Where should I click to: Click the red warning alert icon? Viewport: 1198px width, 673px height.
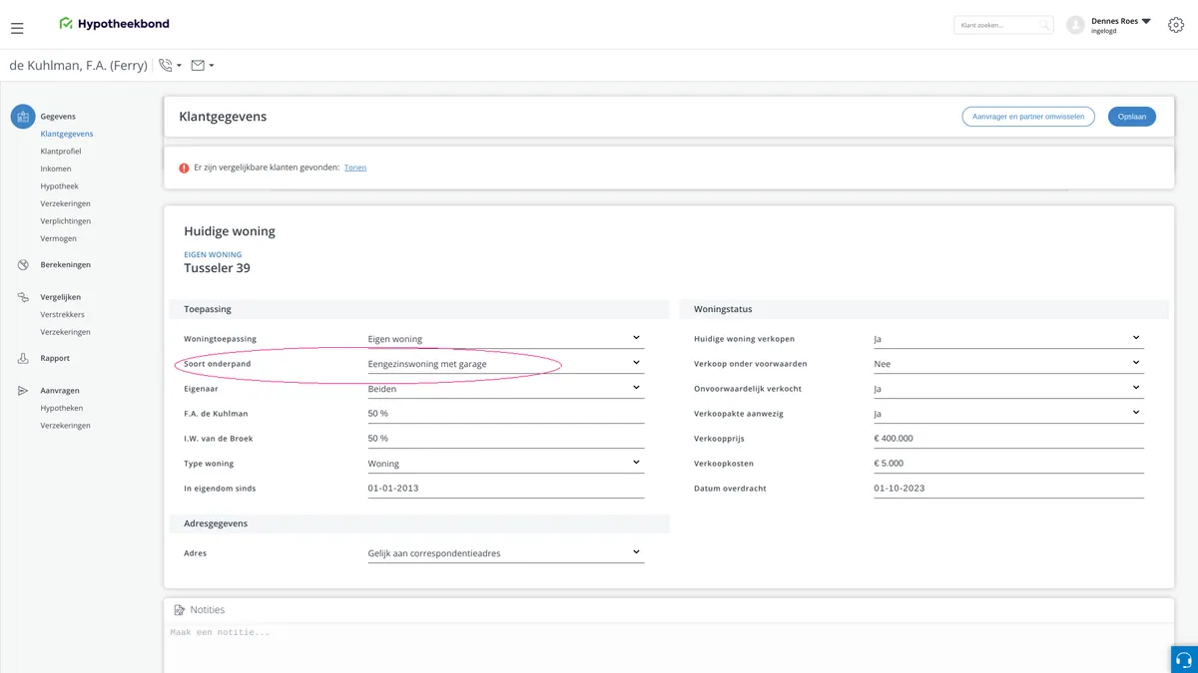point(184,168)
